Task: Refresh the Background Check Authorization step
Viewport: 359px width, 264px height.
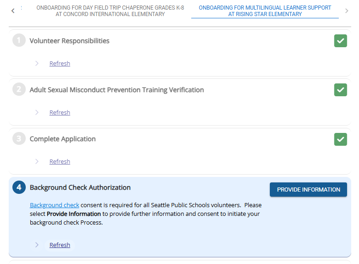Action: (60, 245)
